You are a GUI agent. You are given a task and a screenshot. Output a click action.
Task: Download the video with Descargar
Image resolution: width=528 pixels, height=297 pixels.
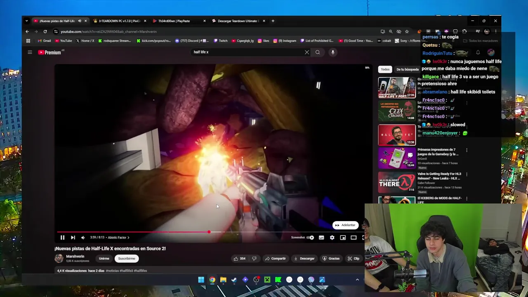coord(304,259)
